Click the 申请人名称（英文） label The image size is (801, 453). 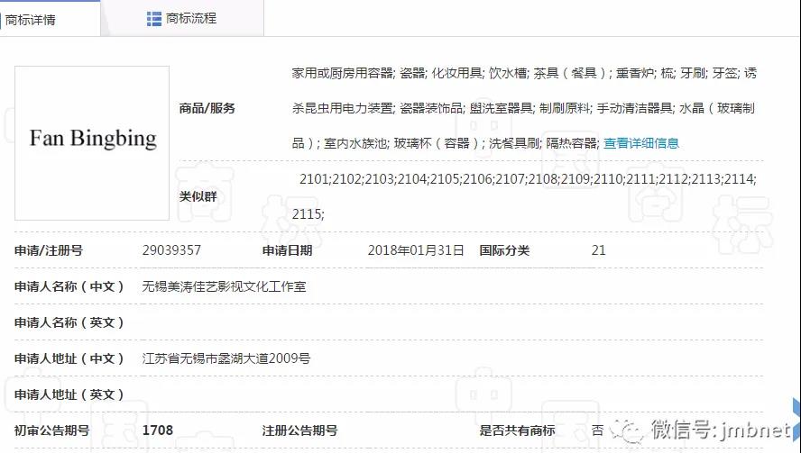click(69, 323)
